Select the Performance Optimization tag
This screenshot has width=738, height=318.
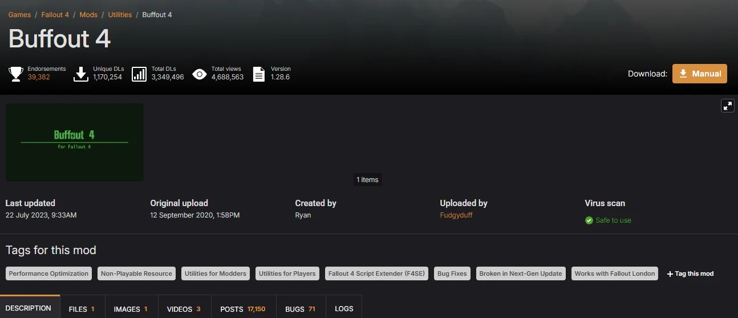click(x=49, y=273)
